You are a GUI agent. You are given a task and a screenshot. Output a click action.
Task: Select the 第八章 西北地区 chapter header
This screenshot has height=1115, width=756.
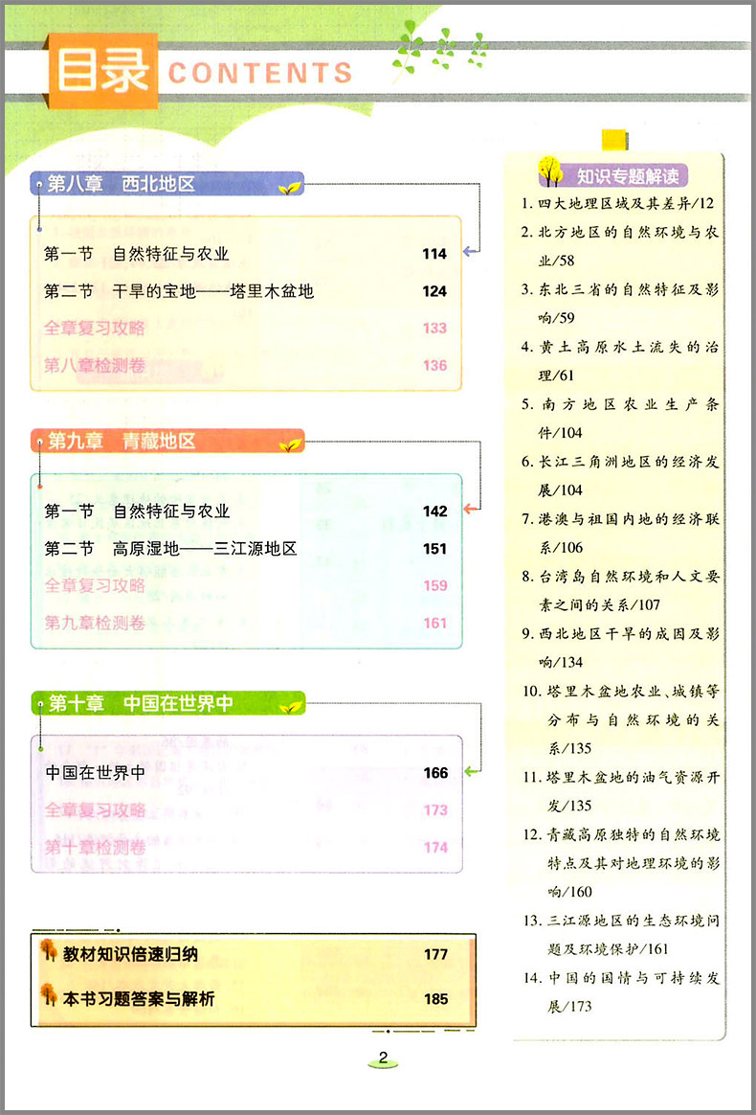121,184
